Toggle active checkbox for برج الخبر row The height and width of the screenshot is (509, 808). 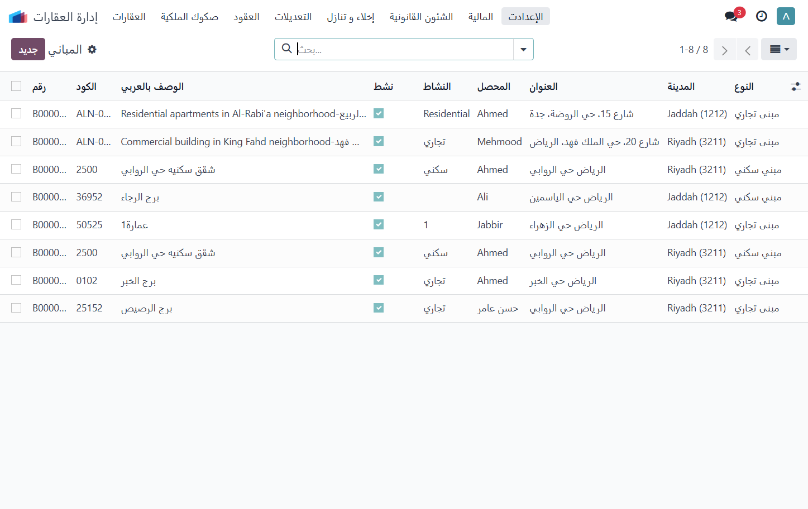[379, 280]
